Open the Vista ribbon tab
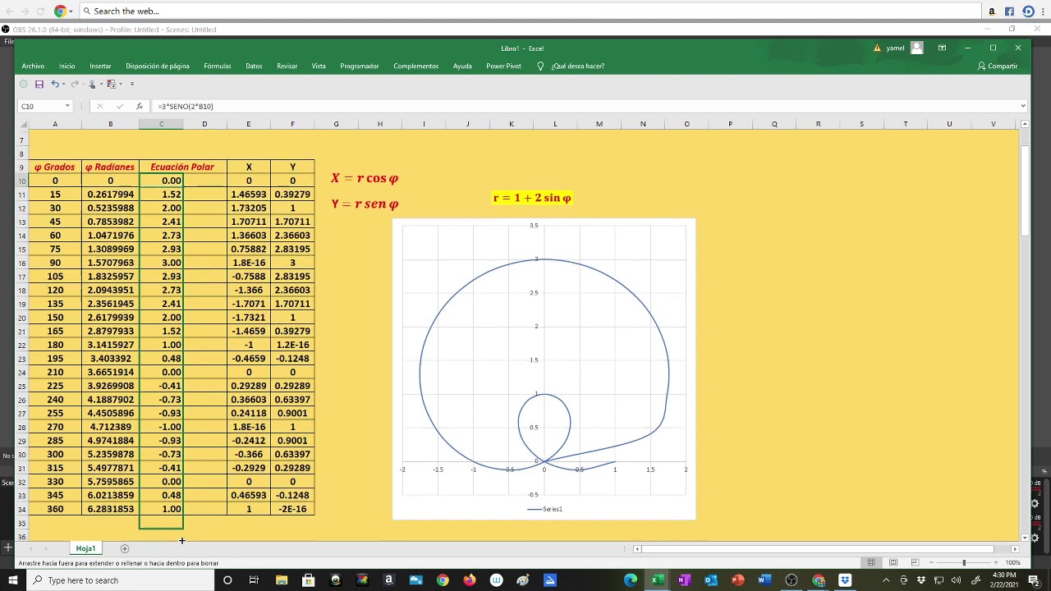Image resolution: width=1051 pixels, height=591 pixels. pyautogui.click(x=319, y=66)
